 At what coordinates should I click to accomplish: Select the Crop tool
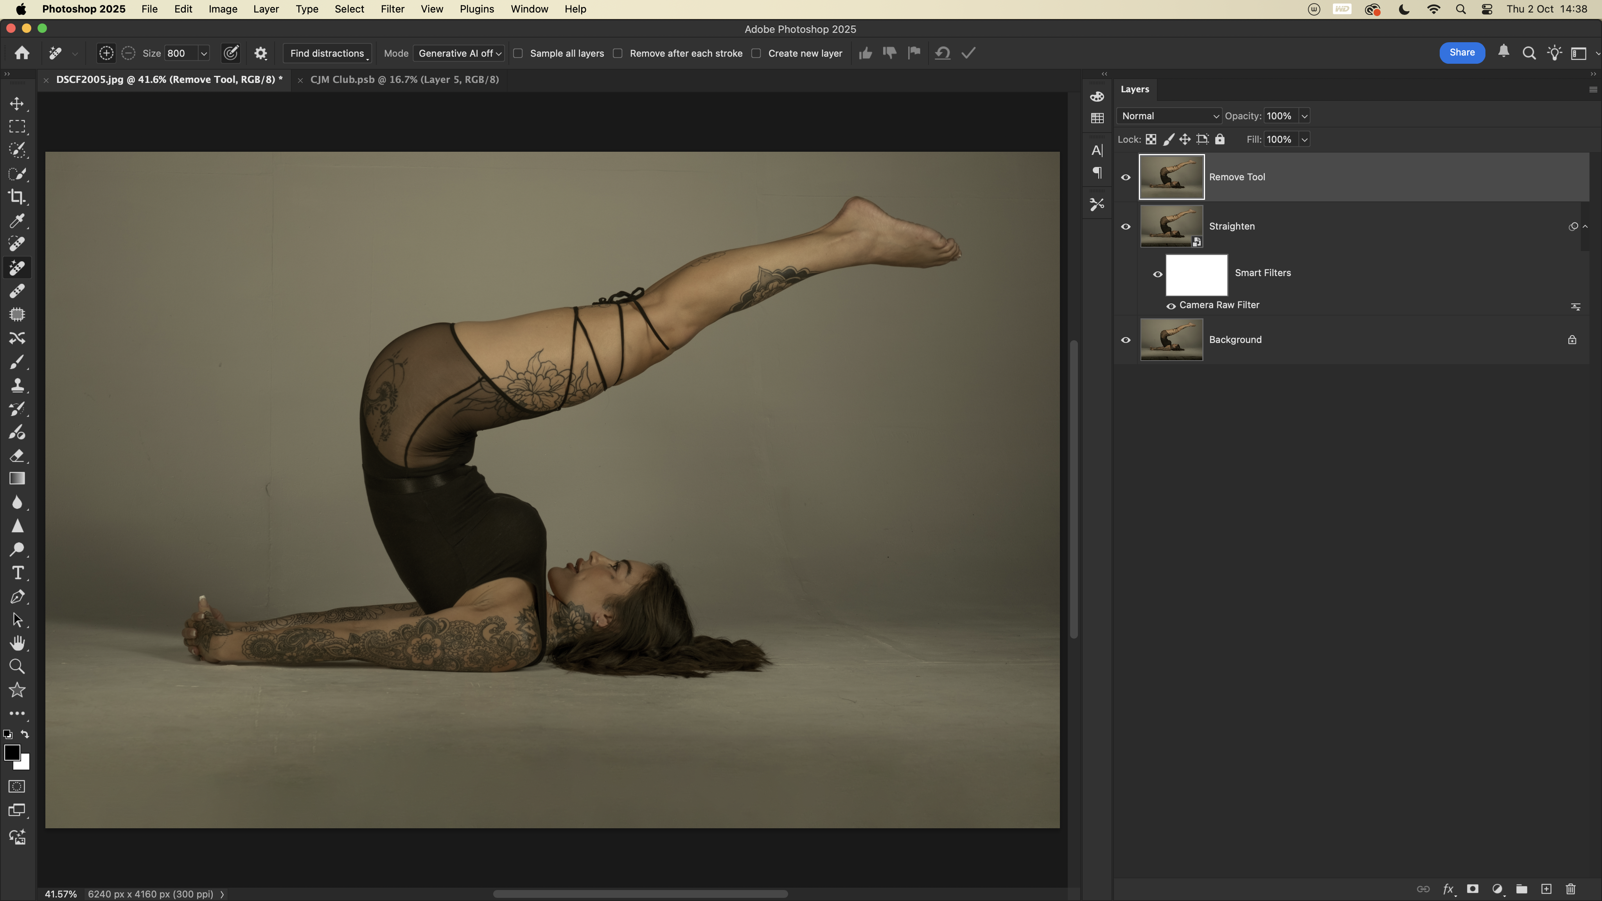pos(17,197)
